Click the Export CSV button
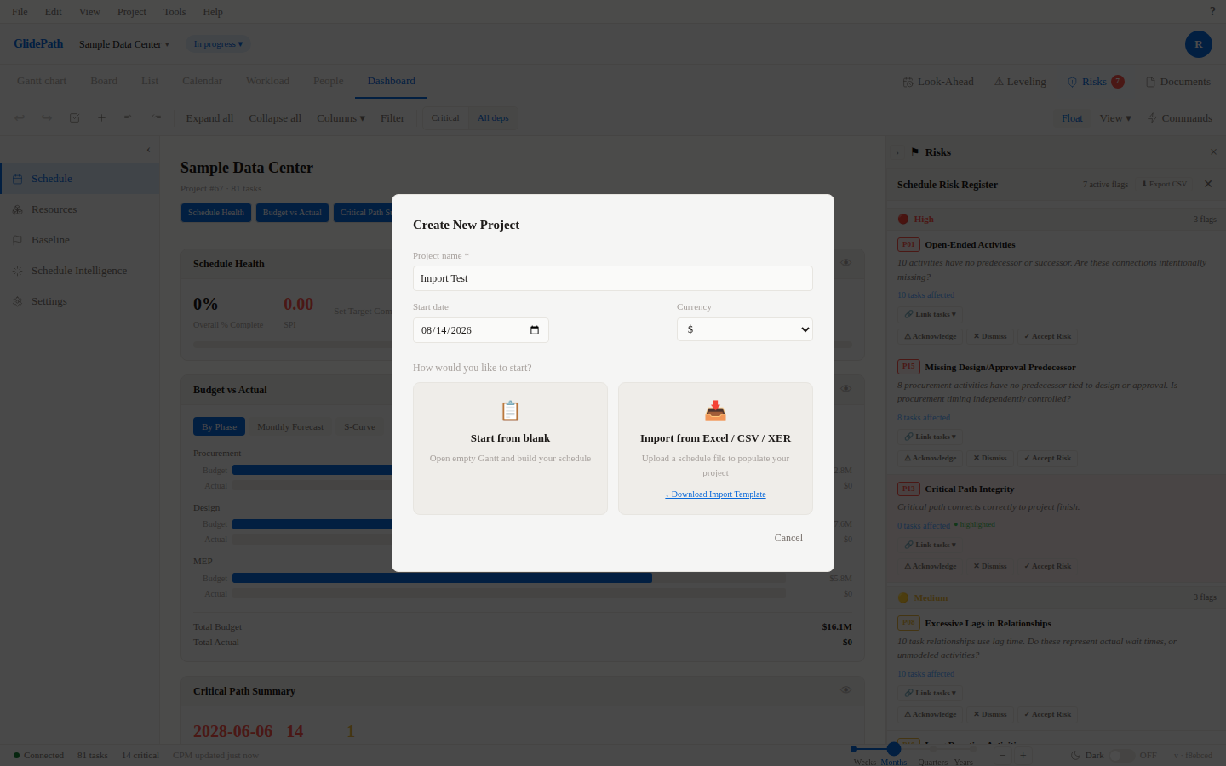1226x766 pixels. (1164, 184)
